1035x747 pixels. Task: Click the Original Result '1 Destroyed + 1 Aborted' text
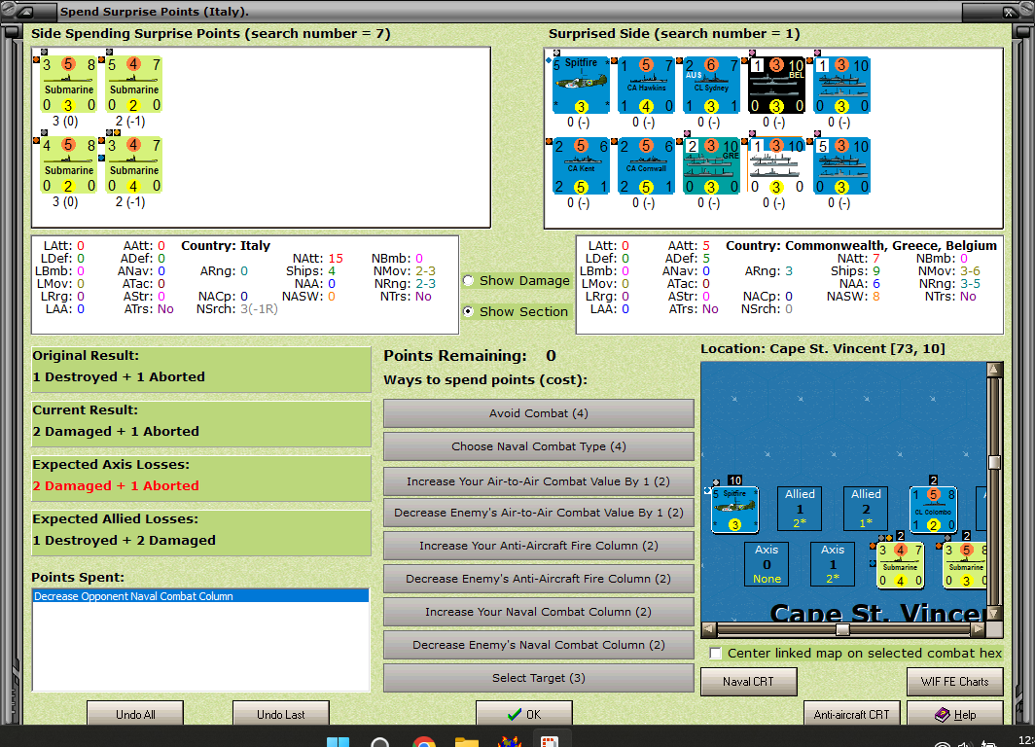pyautogui.click(x=119, y=376)
